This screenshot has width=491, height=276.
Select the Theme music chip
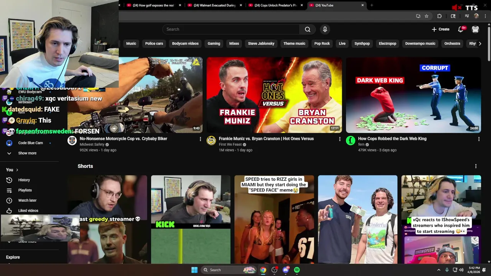coord(294,43)
